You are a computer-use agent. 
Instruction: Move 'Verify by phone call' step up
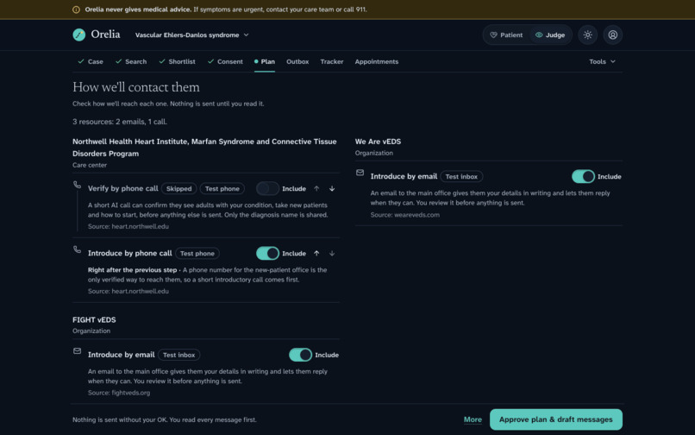316,189
